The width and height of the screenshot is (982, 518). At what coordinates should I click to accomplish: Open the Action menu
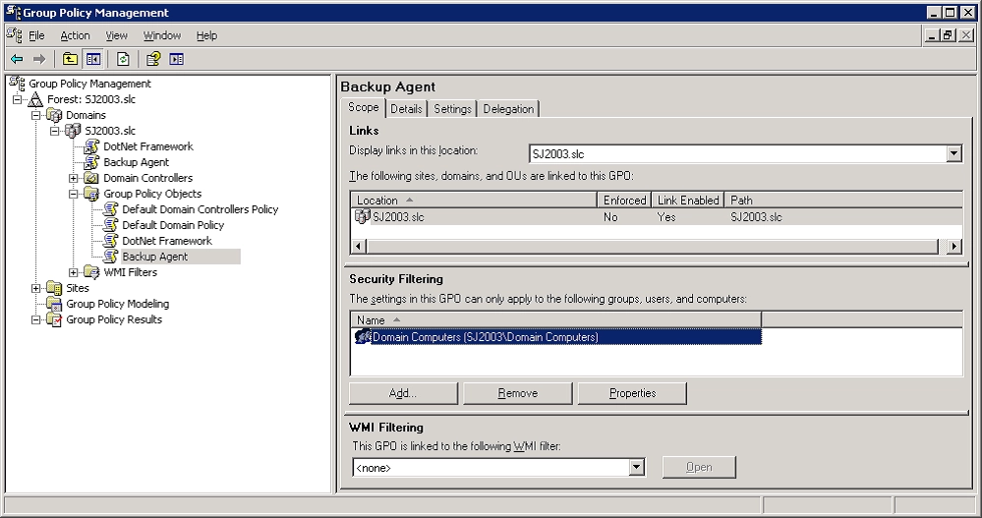pyautogui.click(x=75, y=35)
